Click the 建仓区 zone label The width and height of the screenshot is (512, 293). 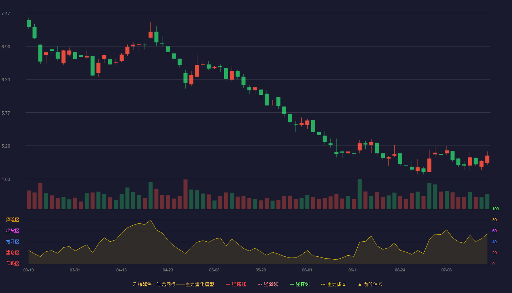[12, 253]
